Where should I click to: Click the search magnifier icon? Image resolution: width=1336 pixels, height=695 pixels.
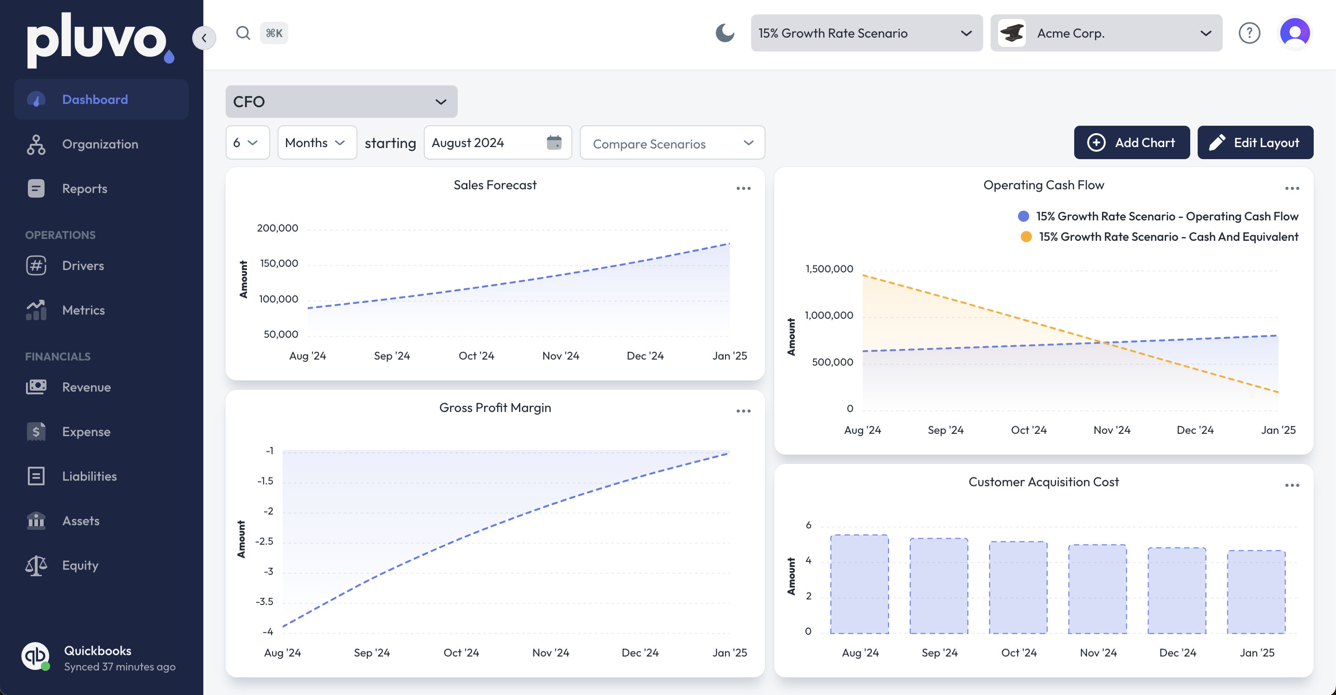pos(243,33)
